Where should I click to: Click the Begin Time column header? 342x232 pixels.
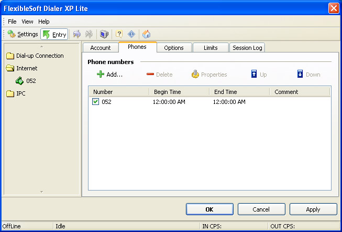click(179, 92)
